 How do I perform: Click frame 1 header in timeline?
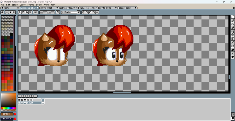pos(43,100)
